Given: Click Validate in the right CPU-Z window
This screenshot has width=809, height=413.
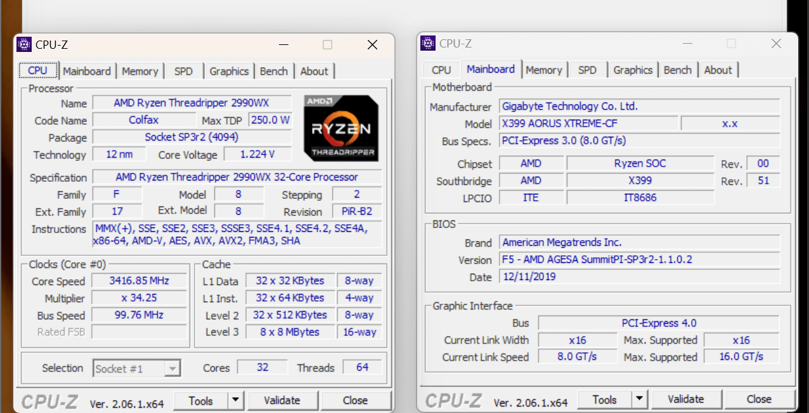Looking at the screenshot, I should [686, 399].
